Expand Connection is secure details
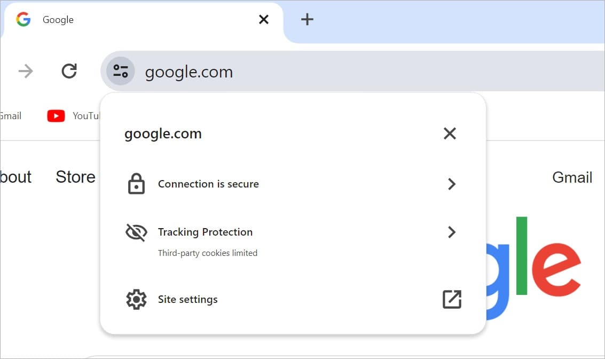Viewport: 605px width, 359px height. 452,184
